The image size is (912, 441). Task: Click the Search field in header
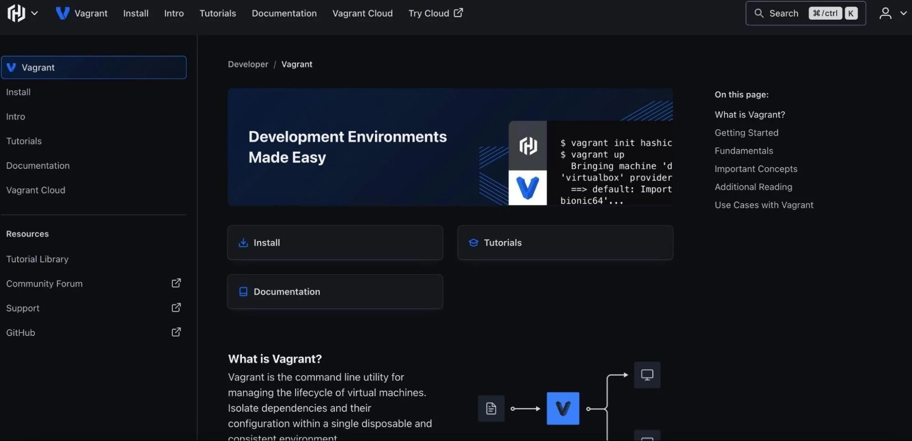tap(806, 13)
